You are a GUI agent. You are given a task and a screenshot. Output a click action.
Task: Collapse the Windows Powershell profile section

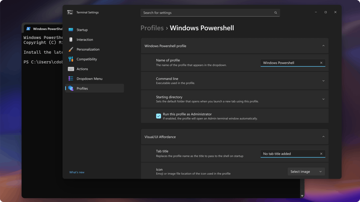pyautogui.click(x=323, y=45)
